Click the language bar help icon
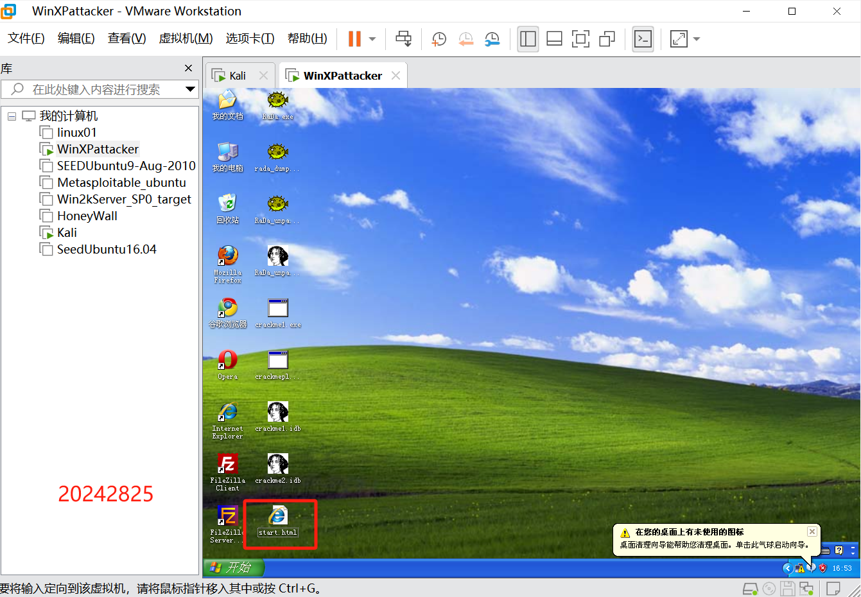 pyautogui.click(x=839, y=550)
